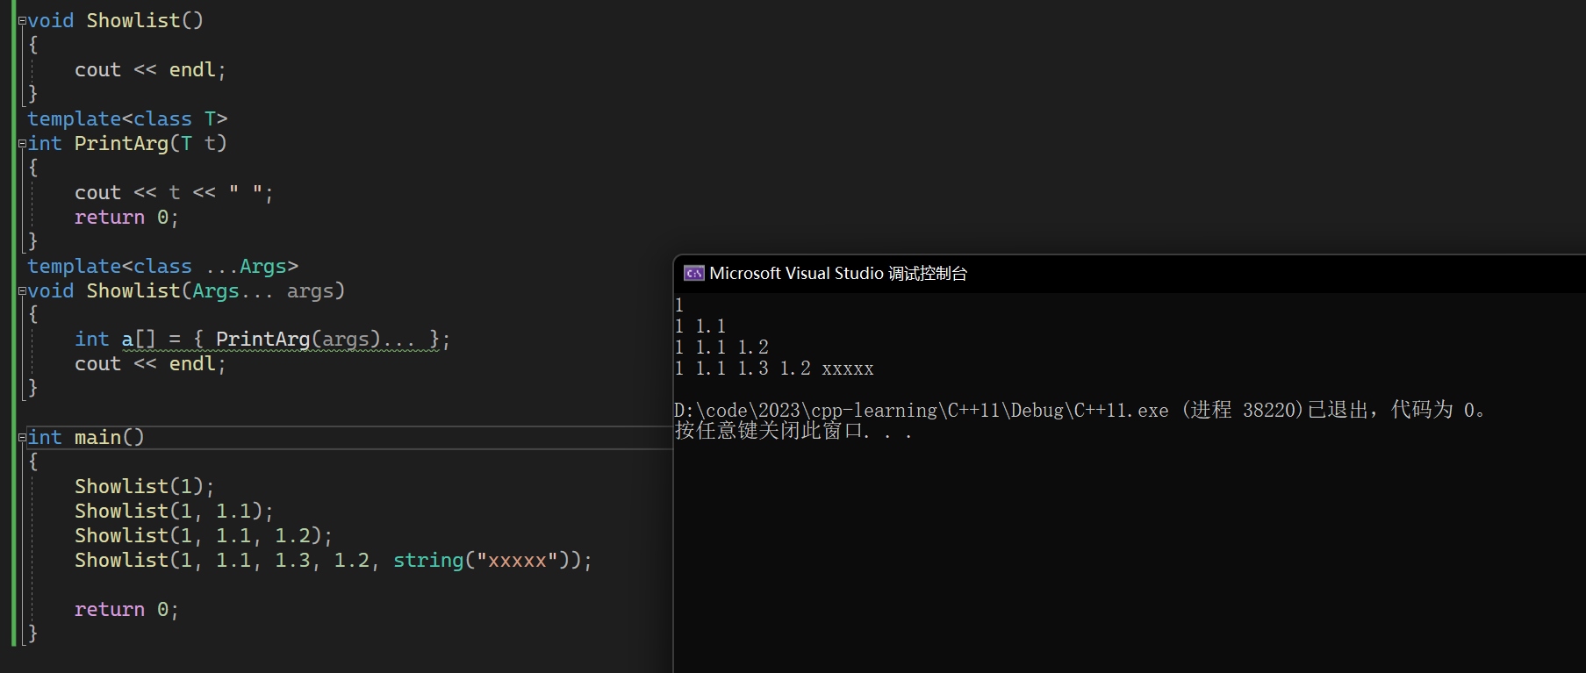Click the console line with the C++11.exe path
This screenshot has width=1586, height=673.
[x=1080, y=410]
